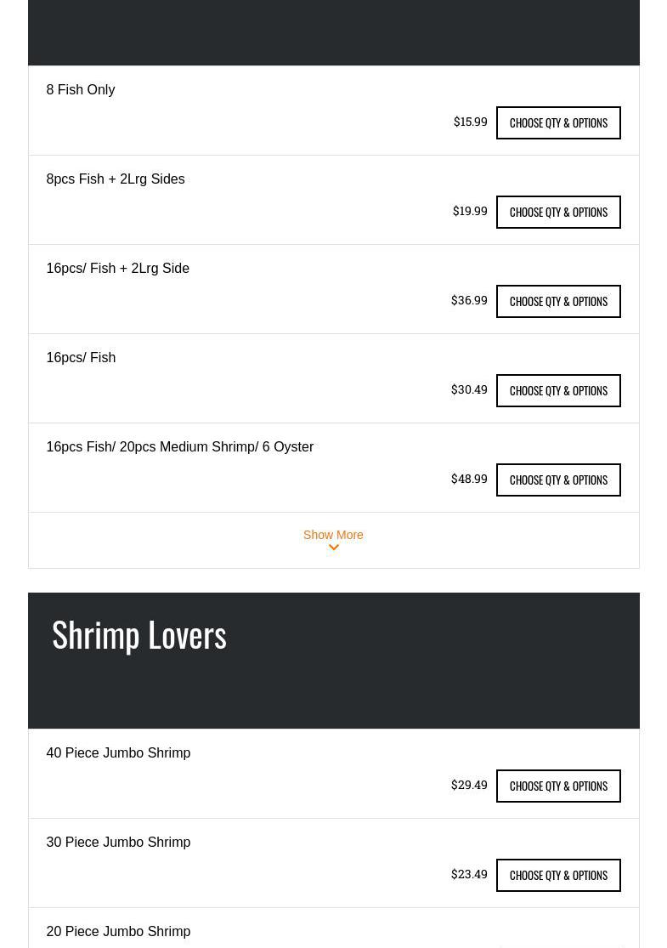Click the orange chevron below Show More

[333, 548]
